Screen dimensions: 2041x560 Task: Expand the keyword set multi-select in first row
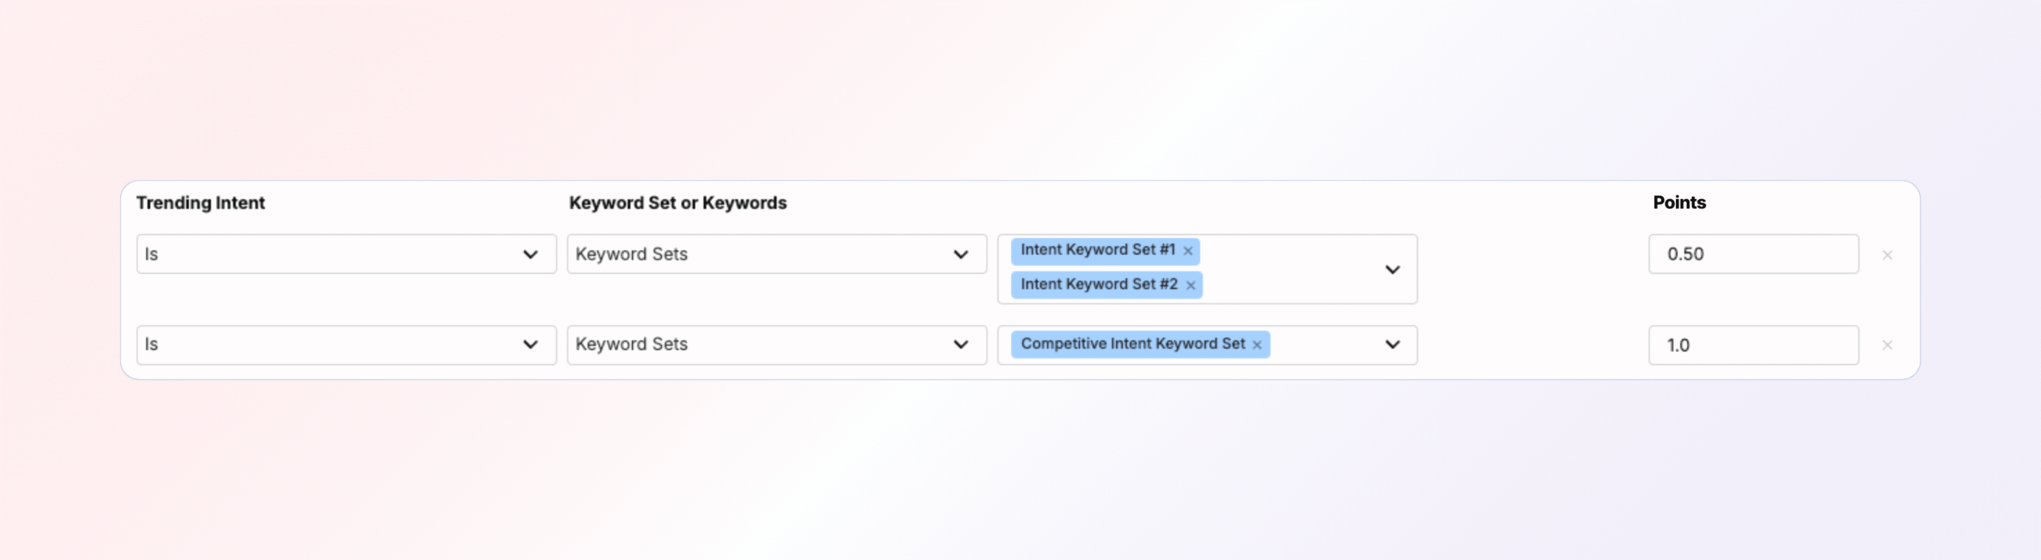1392,270
